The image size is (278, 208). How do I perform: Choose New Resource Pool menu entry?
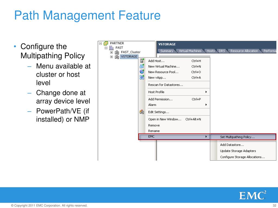coord(174,72)
